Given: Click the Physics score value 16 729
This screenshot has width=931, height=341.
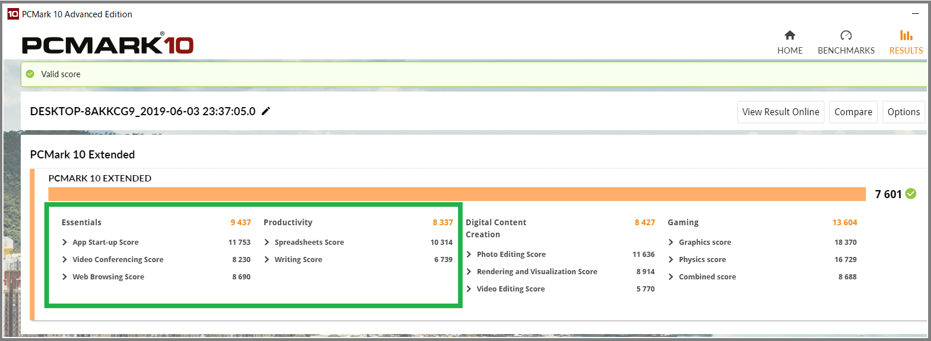Looking at the screenshot, I should [846, 260].
